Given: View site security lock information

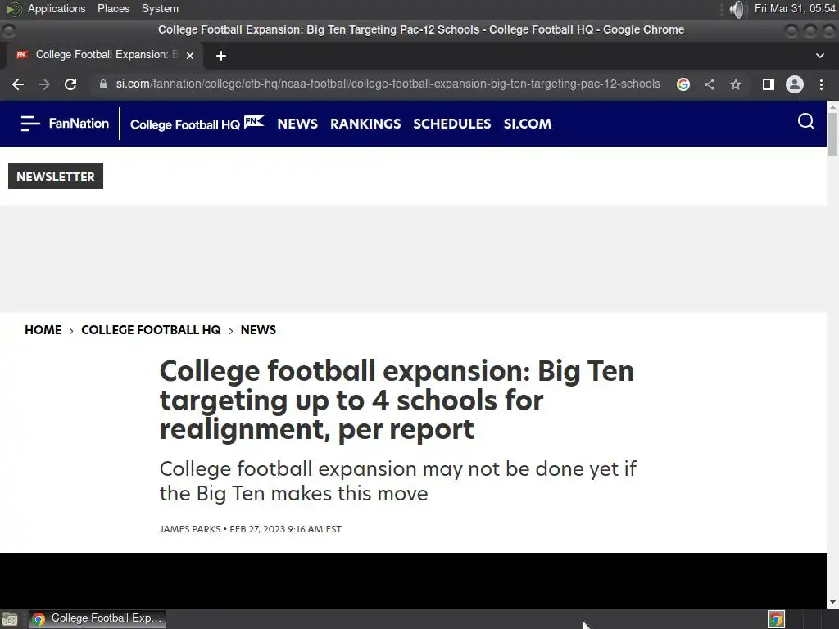Looking at the screenshot, I should click(103, 84).
